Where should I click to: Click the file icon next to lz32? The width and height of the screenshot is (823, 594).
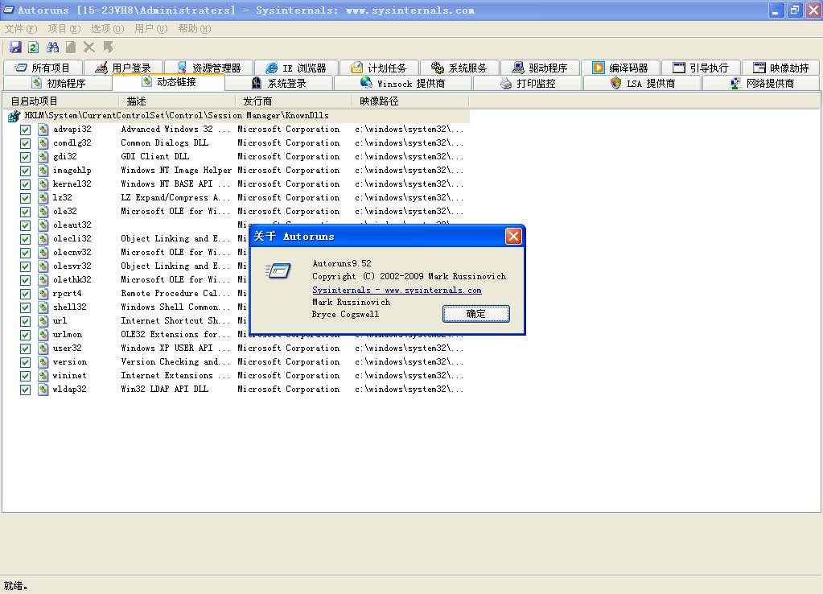[43, 197]
